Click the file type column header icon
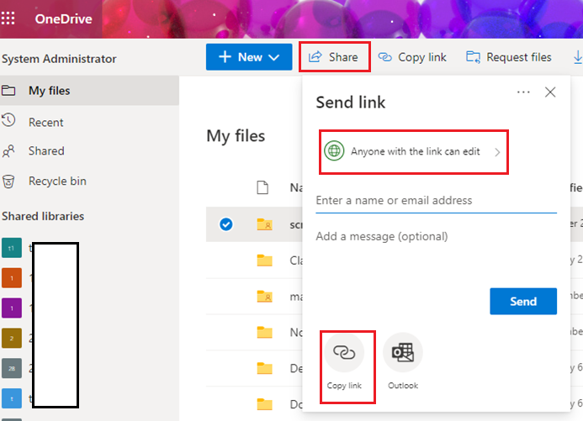The image size is (583, 421). pyautogui.click(x=262, y=187)
